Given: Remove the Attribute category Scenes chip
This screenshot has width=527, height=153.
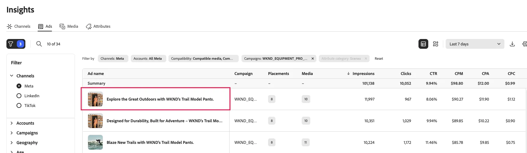Looking at the screenshot, I should point(366,59).
